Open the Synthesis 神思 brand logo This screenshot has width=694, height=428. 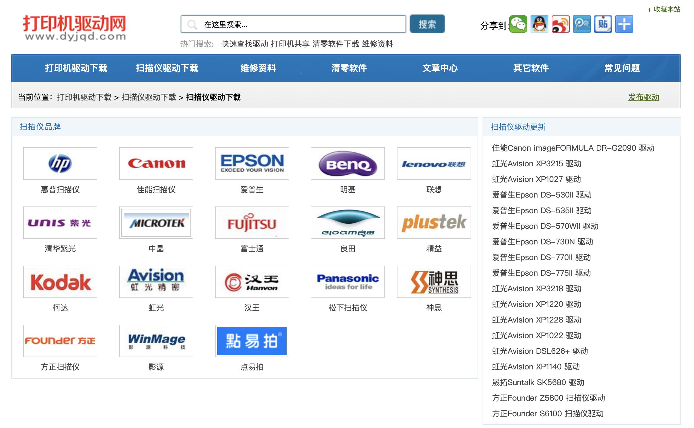pyautogui.click(x=434, y=282)
